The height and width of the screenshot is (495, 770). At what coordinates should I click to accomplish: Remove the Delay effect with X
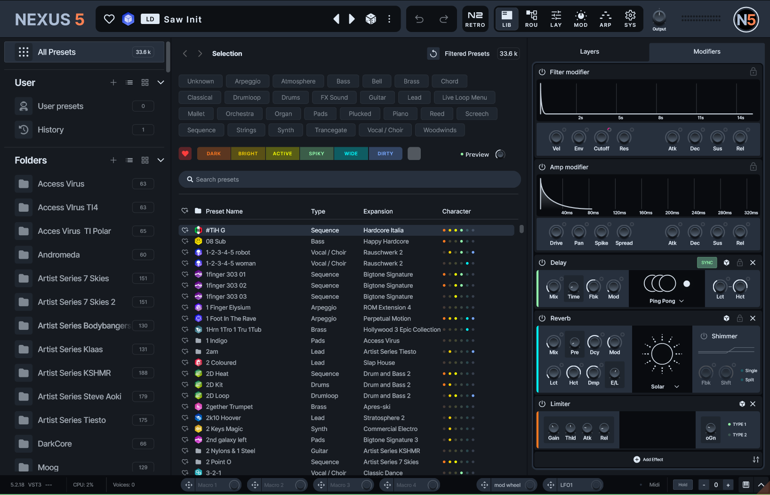753,263
